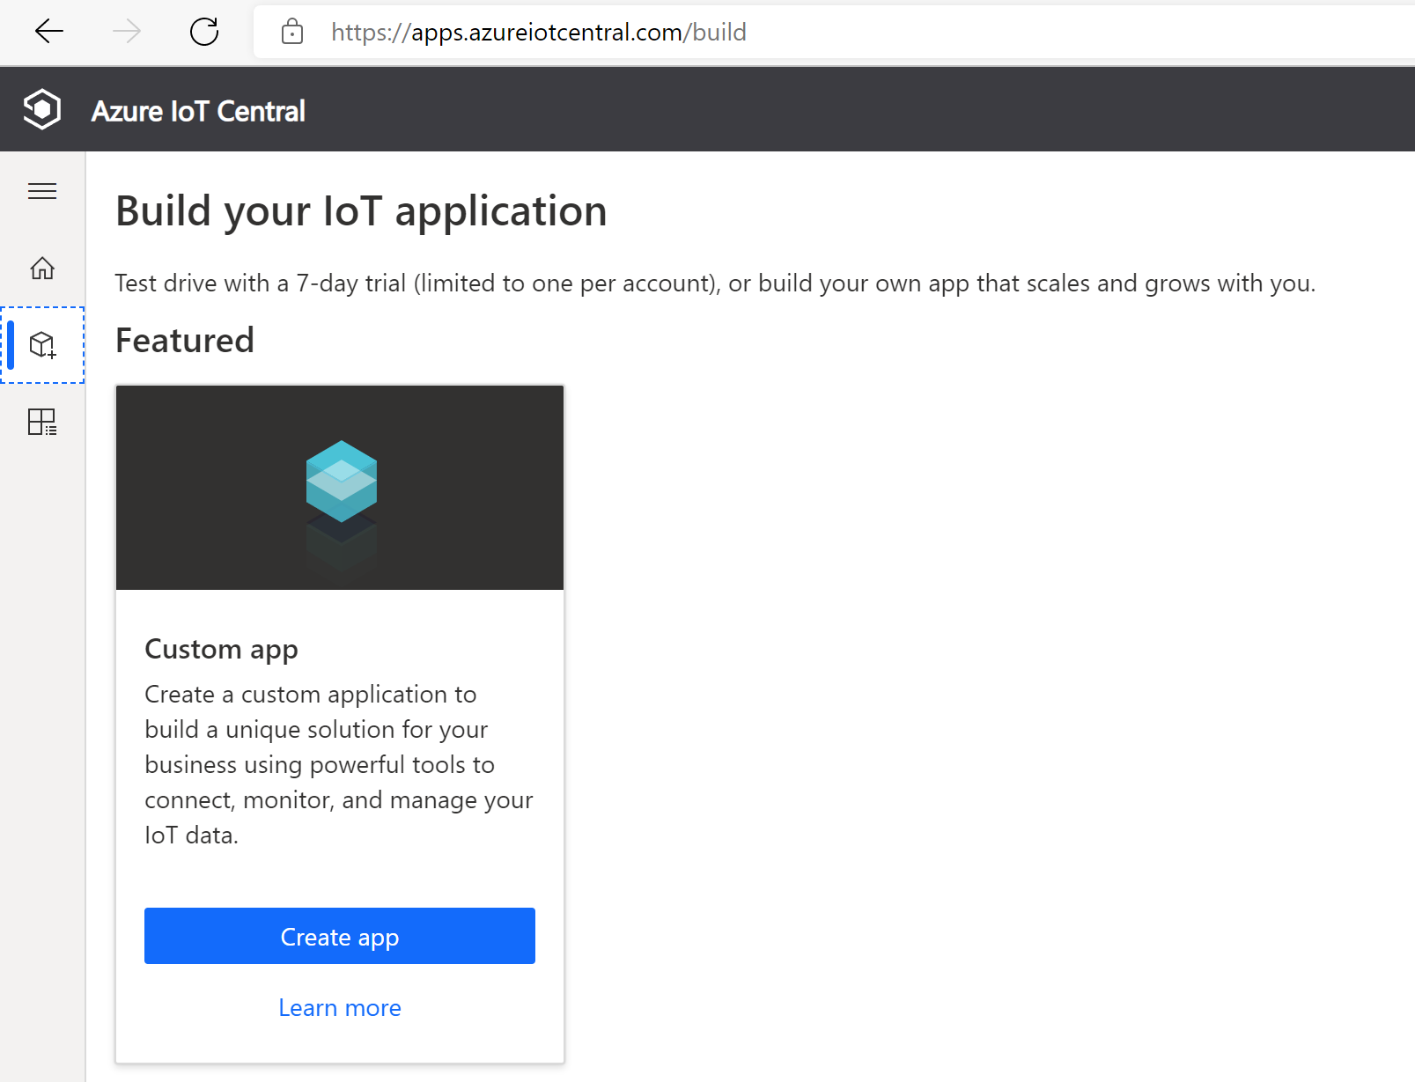The width and height of the screenshot is (1415, 1082).
Task: Click the teal cube illustration on the card
Action: click(342, 481)
